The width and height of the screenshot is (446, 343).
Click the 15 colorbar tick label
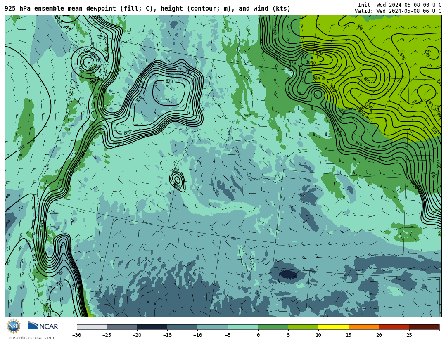tap(349, 335)
